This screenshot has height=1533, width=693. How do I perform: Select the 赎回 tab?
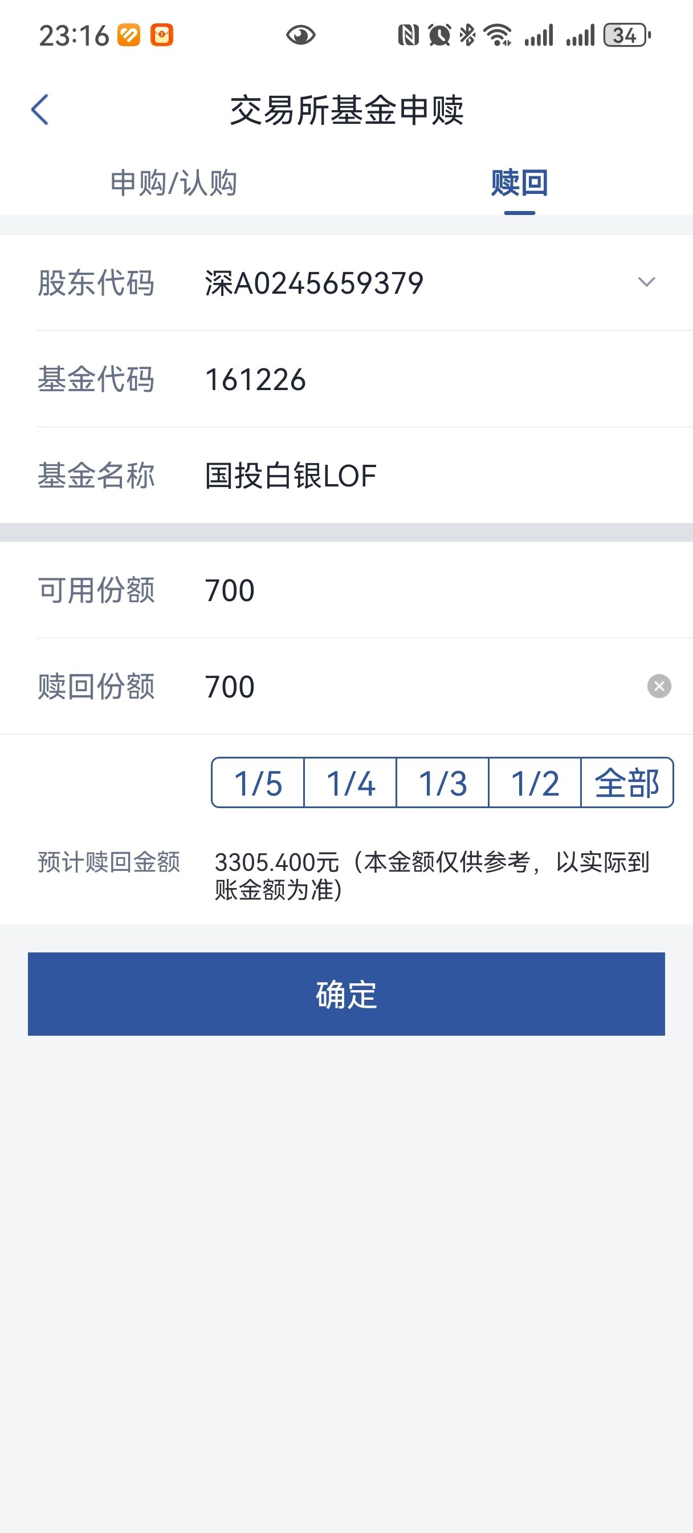click(519, 182)
